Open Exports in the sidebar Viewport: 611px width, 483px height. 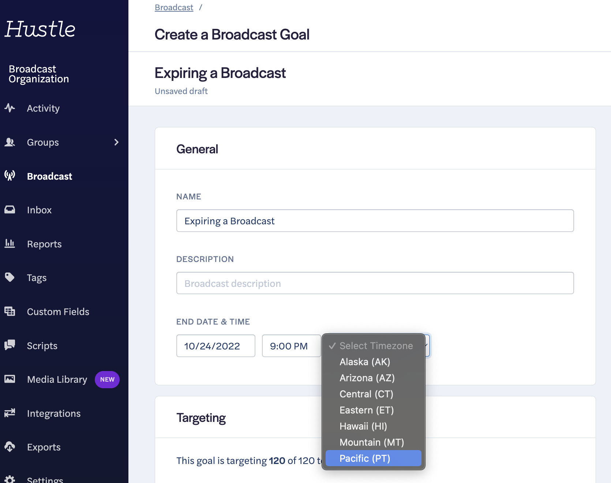pyautogui.click(x=44, y=447)
